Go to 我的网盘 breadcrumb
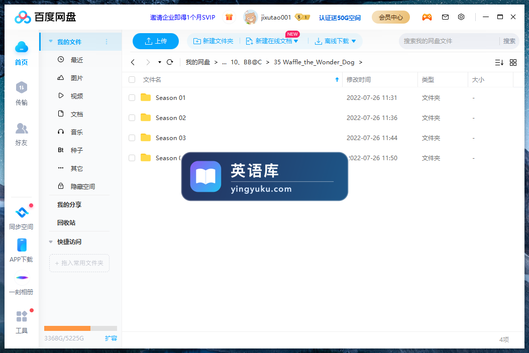The width and height of the screenshot is (529, 353). (198, 62)
